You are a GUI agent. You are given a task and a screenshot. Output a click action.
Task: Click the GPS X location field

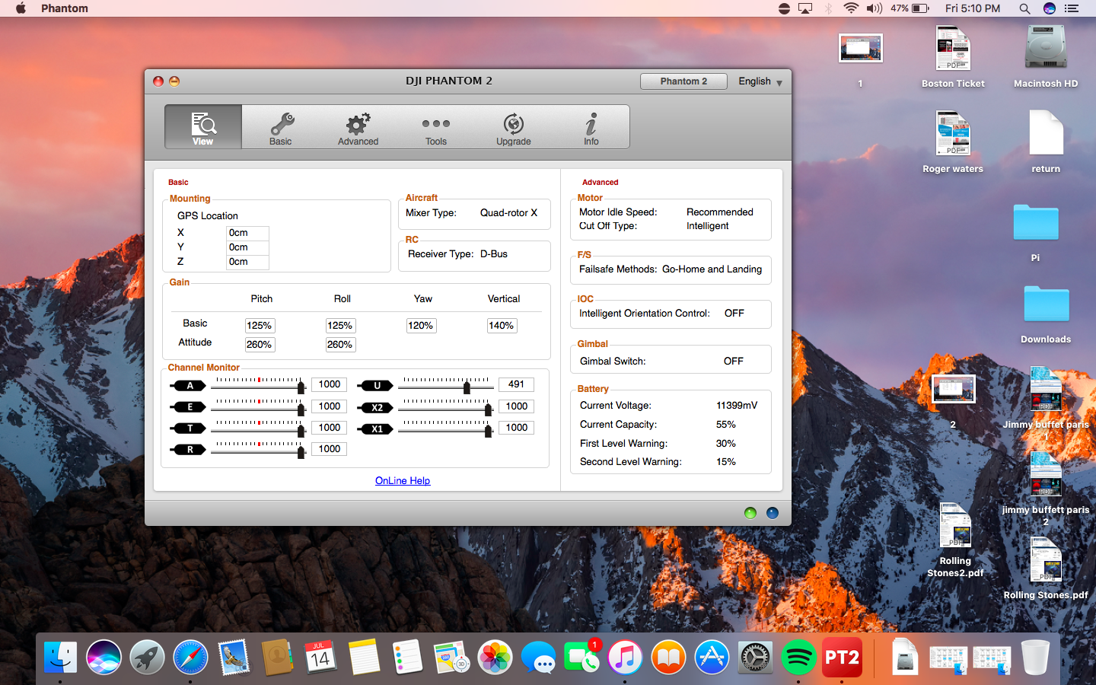pos(248,233)
